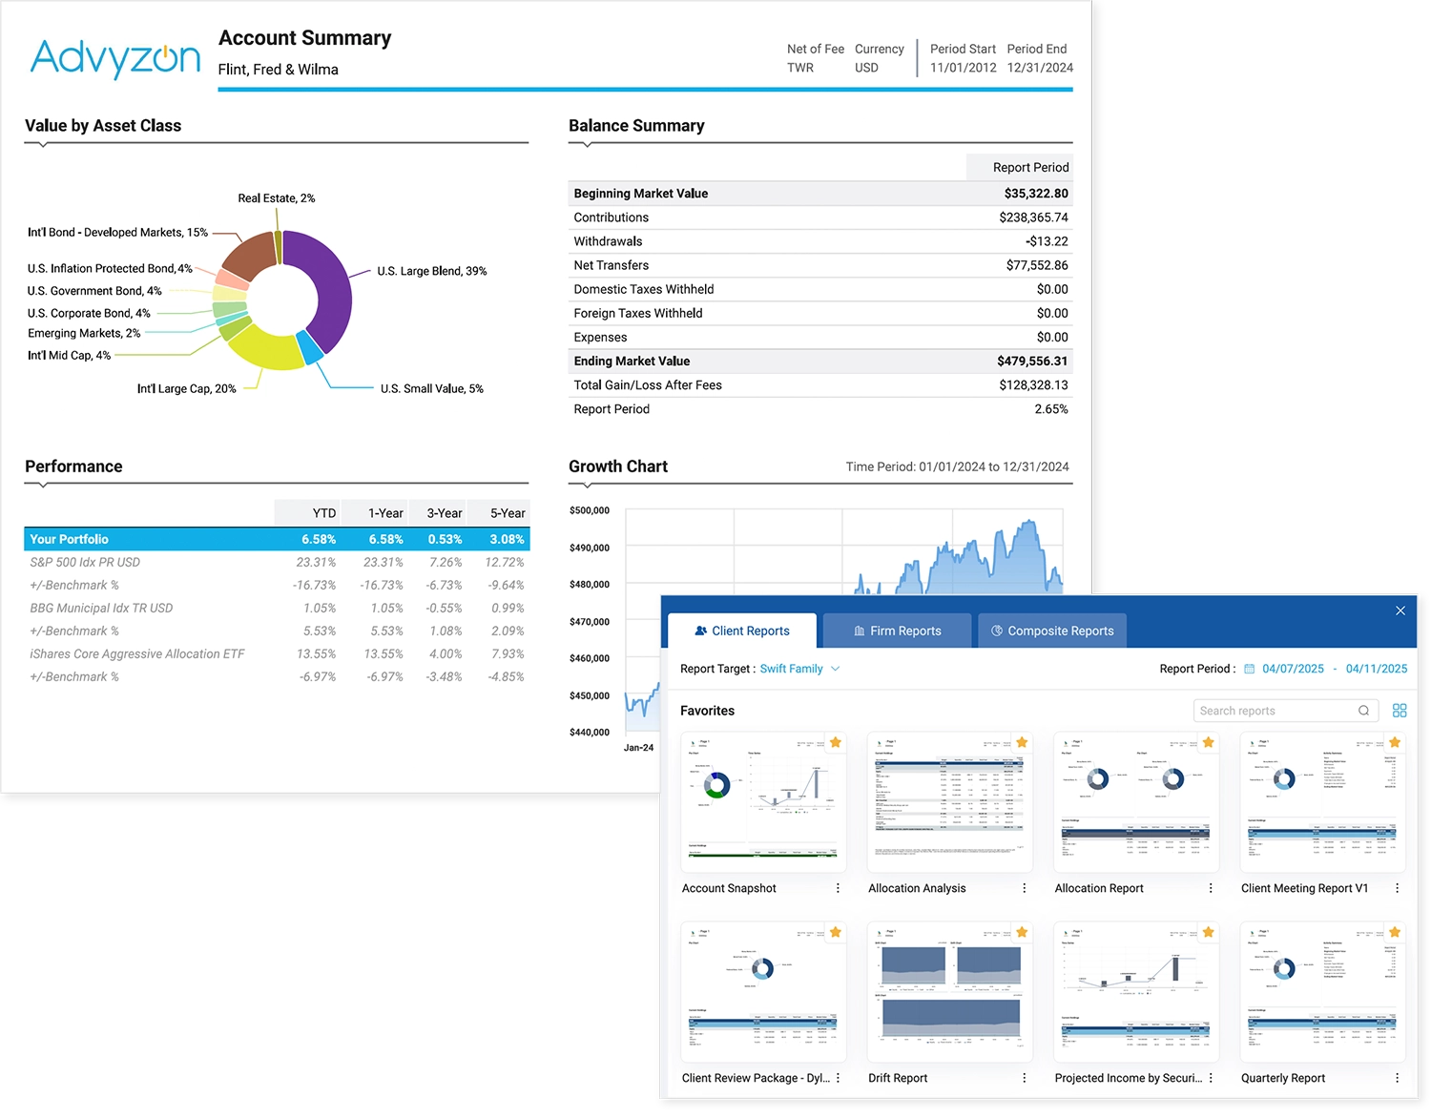The width and height of the screenshot is (1431, 1118).
Task: Click the star on Account Snapshot thumbnail
Action: pyautogui.click(x=836, y=742)
